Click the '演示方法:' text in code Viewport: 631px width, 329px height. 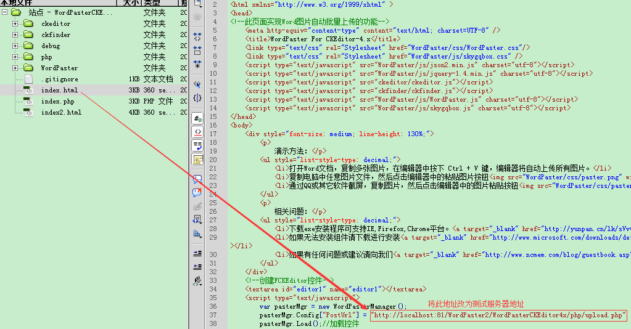(x=291, y=151)
